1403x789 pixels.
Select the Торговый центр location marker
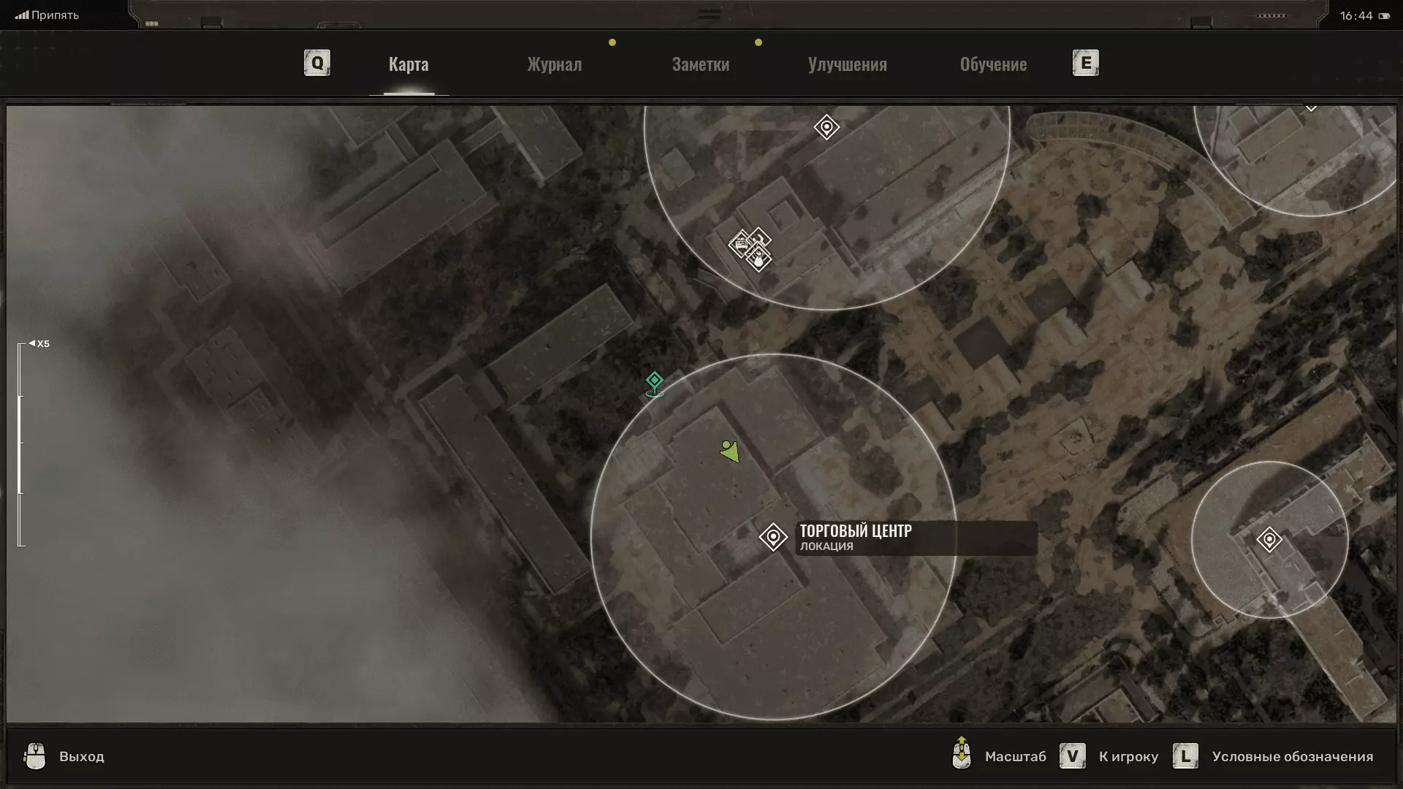(x=773, y=537)
